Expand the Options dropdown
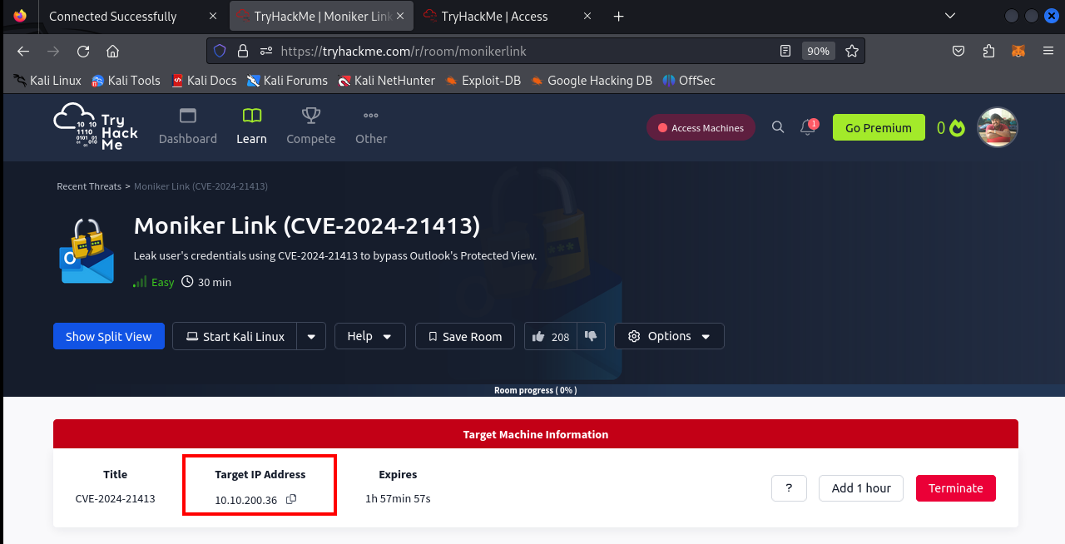The height and width of the screenshot is (544, 1065). pos(669,336)
